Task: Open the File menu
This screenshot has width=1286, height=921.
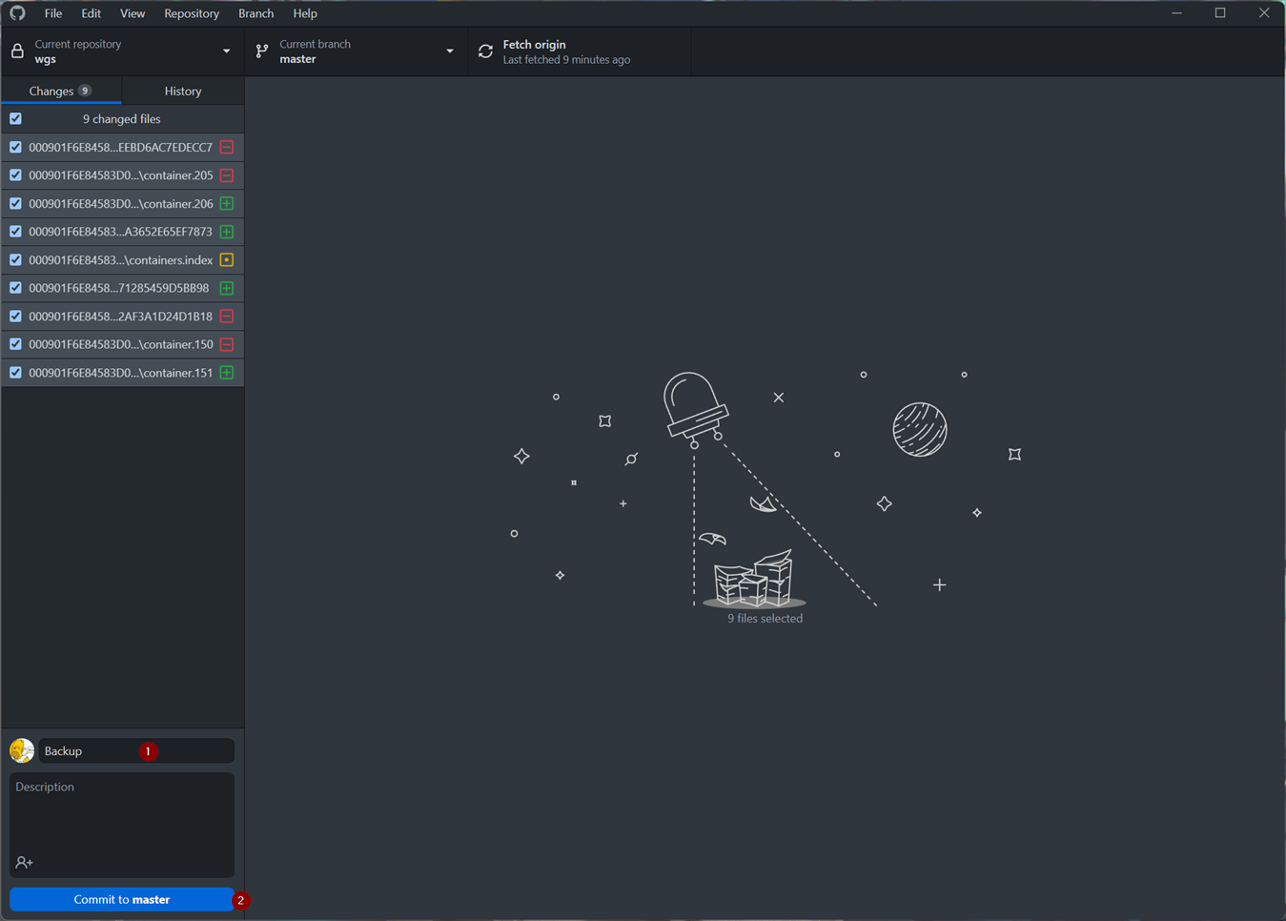Action: pos(53,13)
